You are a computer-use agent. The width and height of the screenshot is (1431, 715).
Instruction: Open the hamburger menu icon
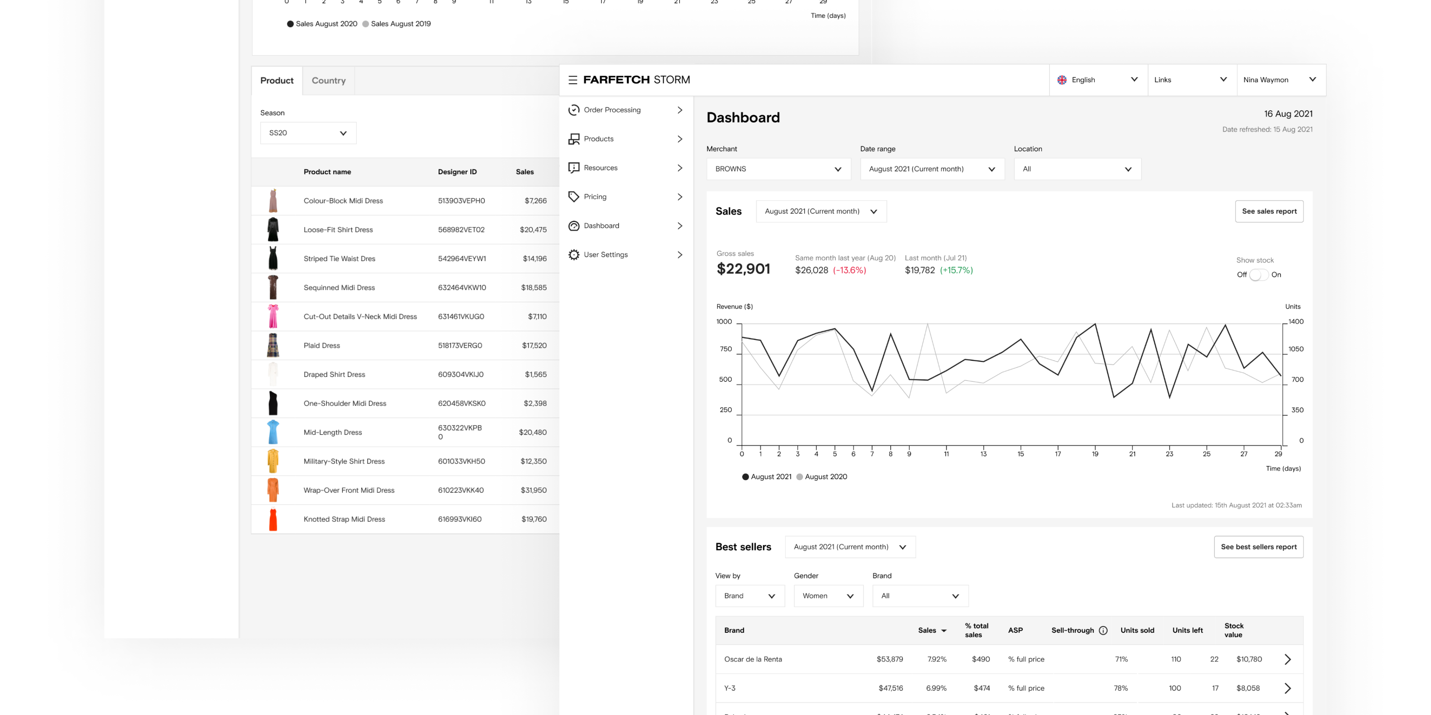573,80
